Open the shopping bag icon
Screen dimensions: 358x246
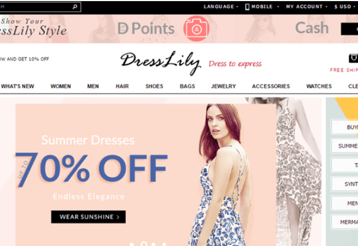(354, 58)
